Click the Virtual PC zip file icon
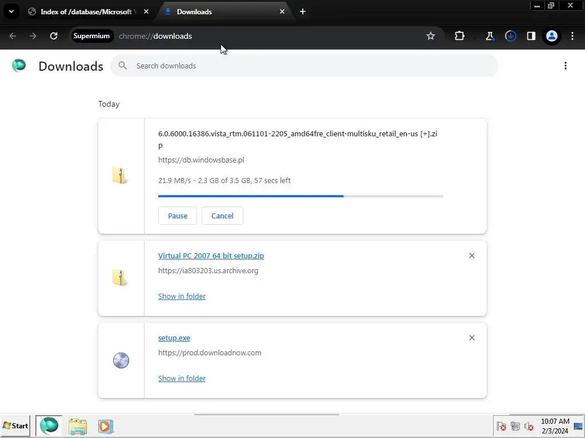The image size is (585, 438). [x=120, y=278]
